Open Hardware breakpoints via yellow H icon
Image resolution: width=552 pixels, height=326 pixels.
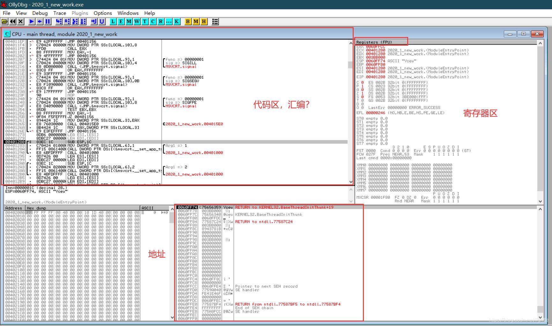(204, 21)
